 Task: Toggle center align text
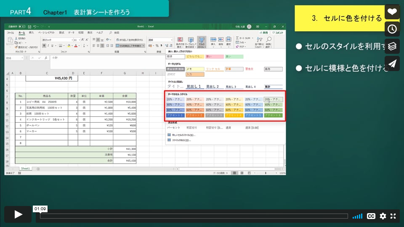click(x=98, y=45)
